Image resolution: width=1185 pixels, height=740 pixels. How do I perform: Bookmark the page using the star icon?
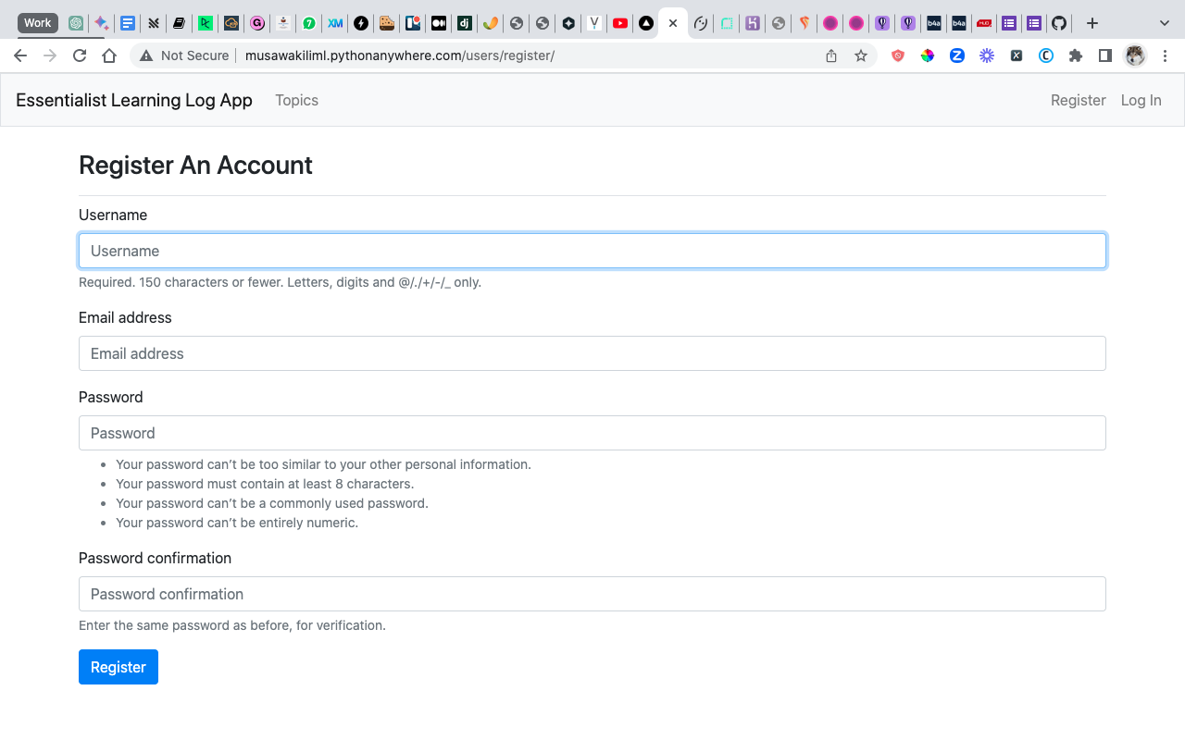pyautogui.click(x=861, y=55)
